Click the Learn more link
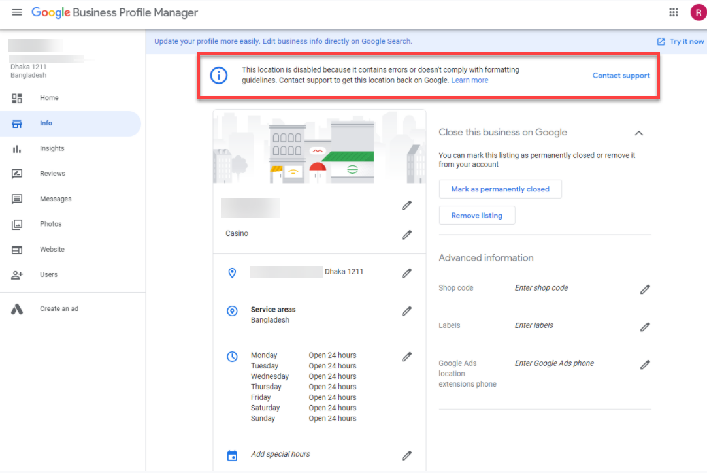 [470, 79]
